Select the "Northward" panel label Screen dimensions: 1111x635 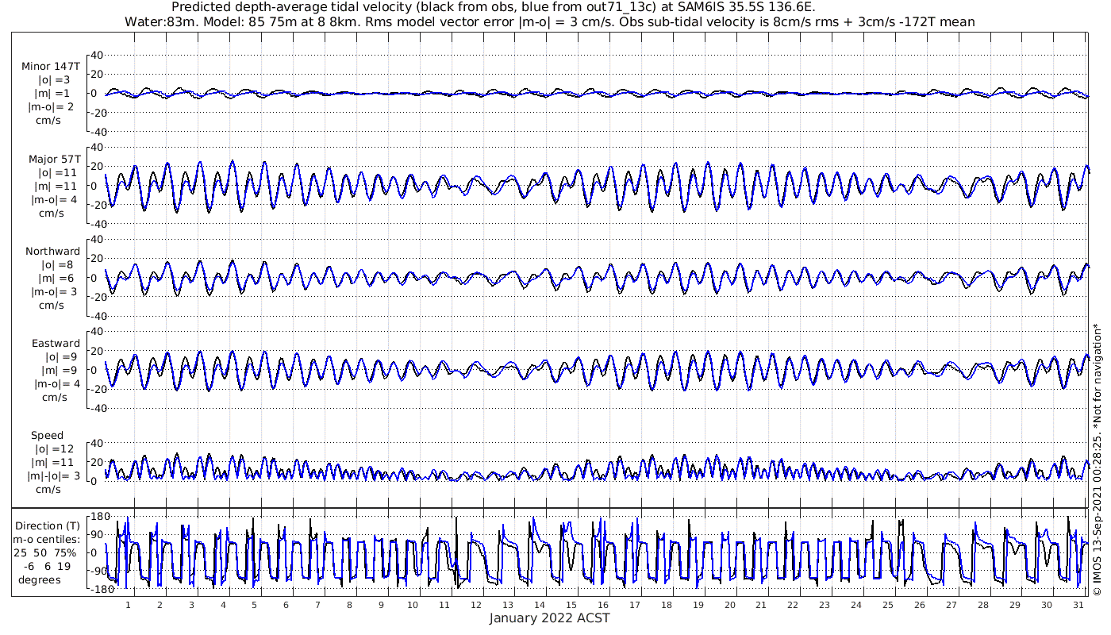[52, 252]
